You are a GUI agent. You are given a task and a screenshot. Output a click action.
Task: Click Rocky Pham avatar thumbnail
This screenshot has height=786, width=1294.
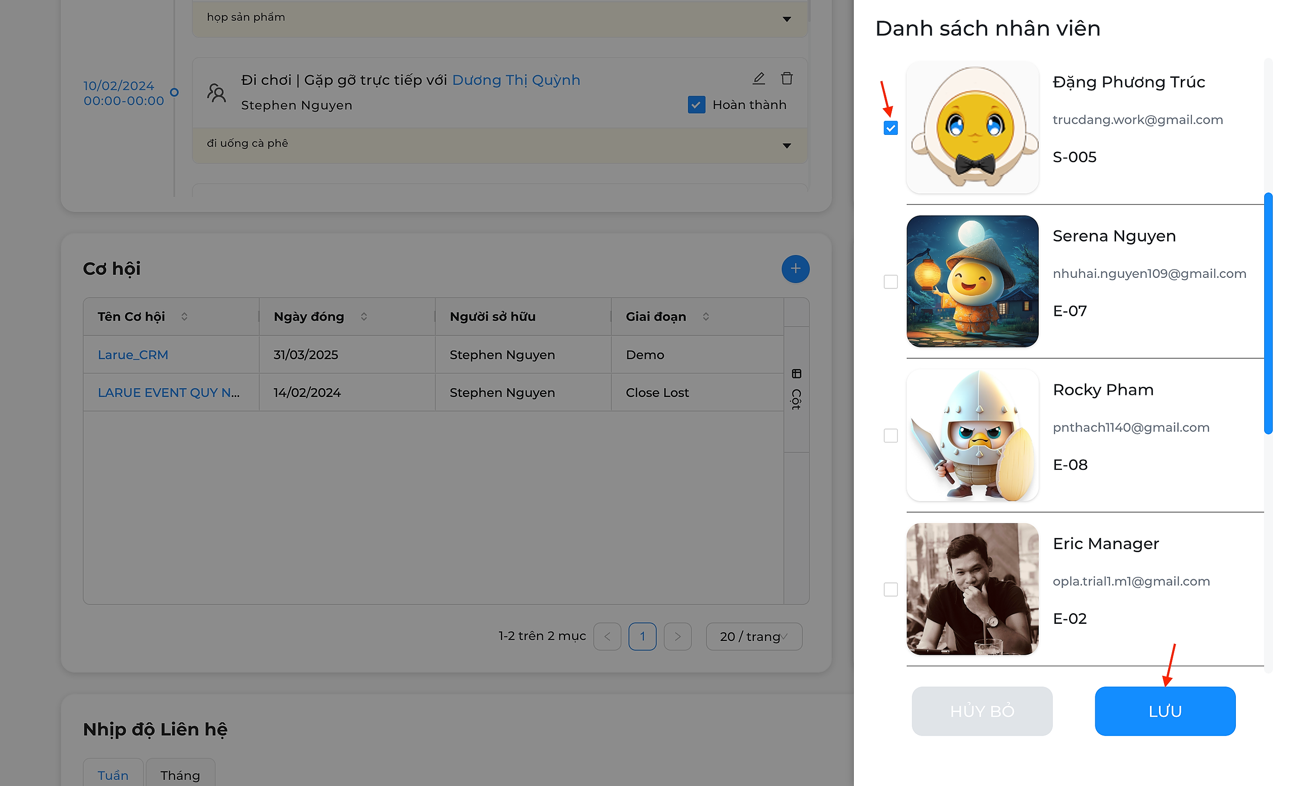973,435
